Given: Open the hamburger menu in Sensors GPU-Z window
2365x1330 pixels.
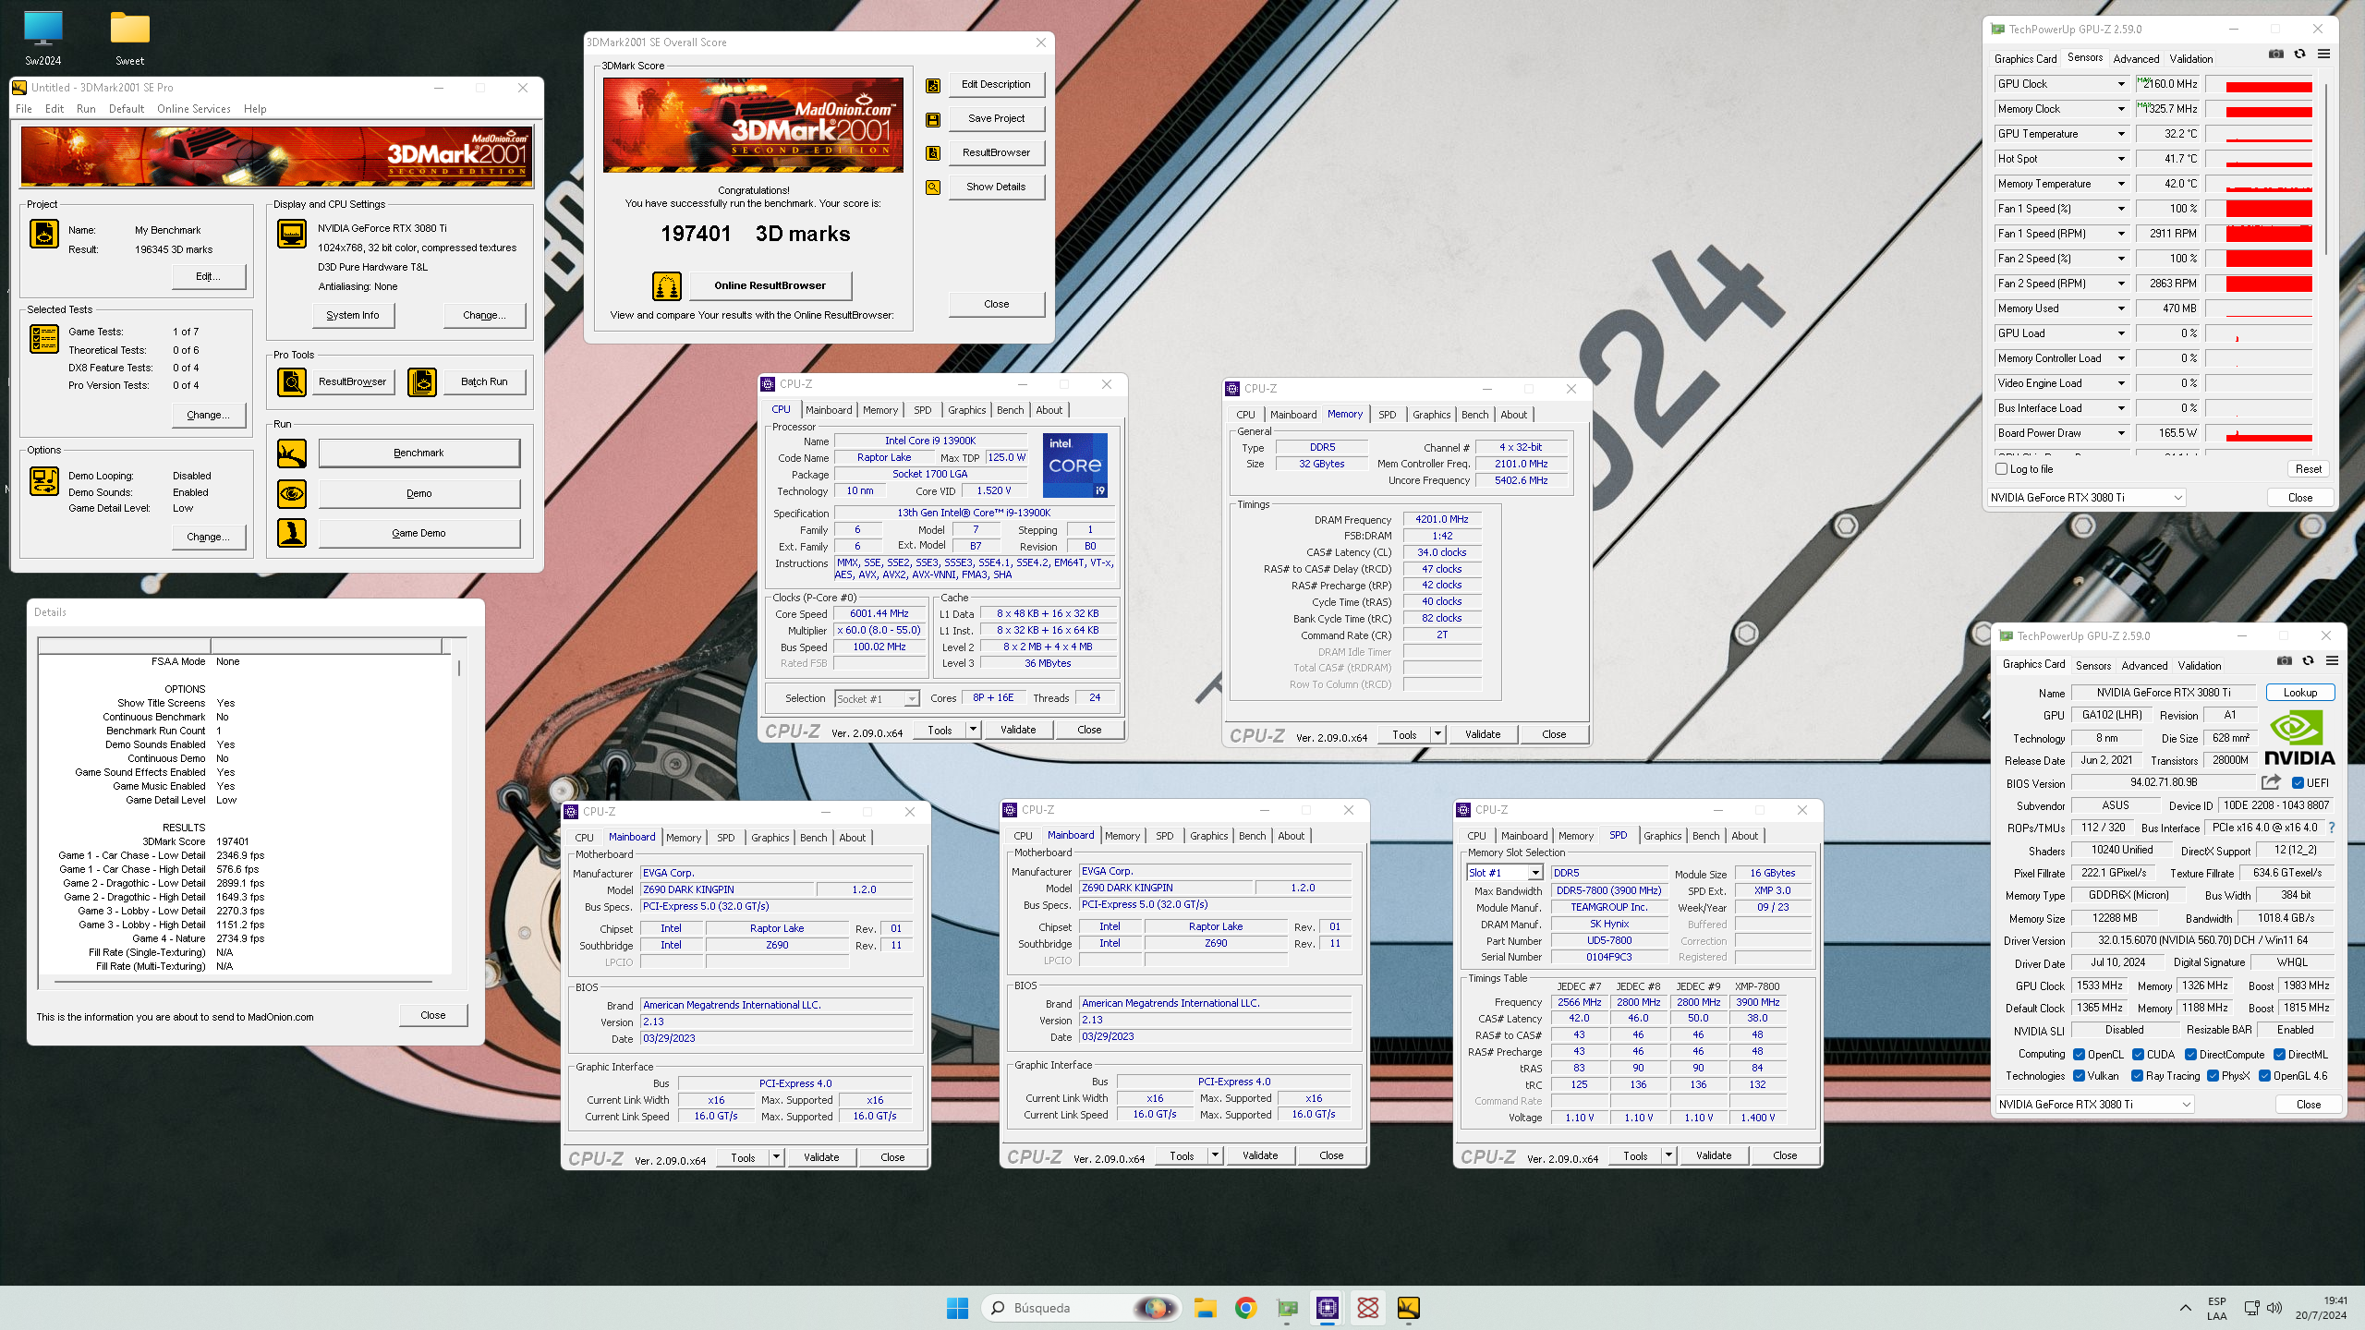Looking at the screenshot, I should pyautogui.click(x=2324, y=54).
